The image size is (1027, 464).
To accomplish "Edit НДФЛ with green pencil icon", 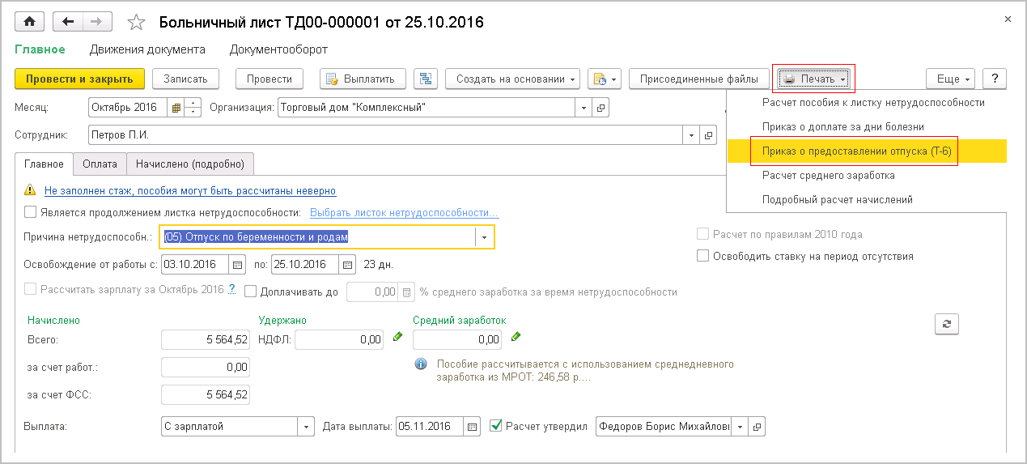I will [397, 337].
